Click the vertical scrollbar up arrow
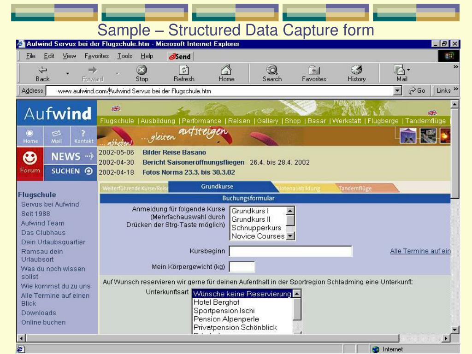 coord(455,105)
